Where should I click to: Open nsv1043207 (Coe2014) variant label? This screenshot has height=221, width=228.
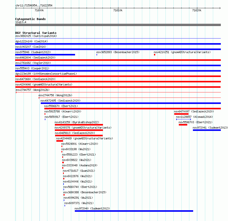click(x=31, y=47)
